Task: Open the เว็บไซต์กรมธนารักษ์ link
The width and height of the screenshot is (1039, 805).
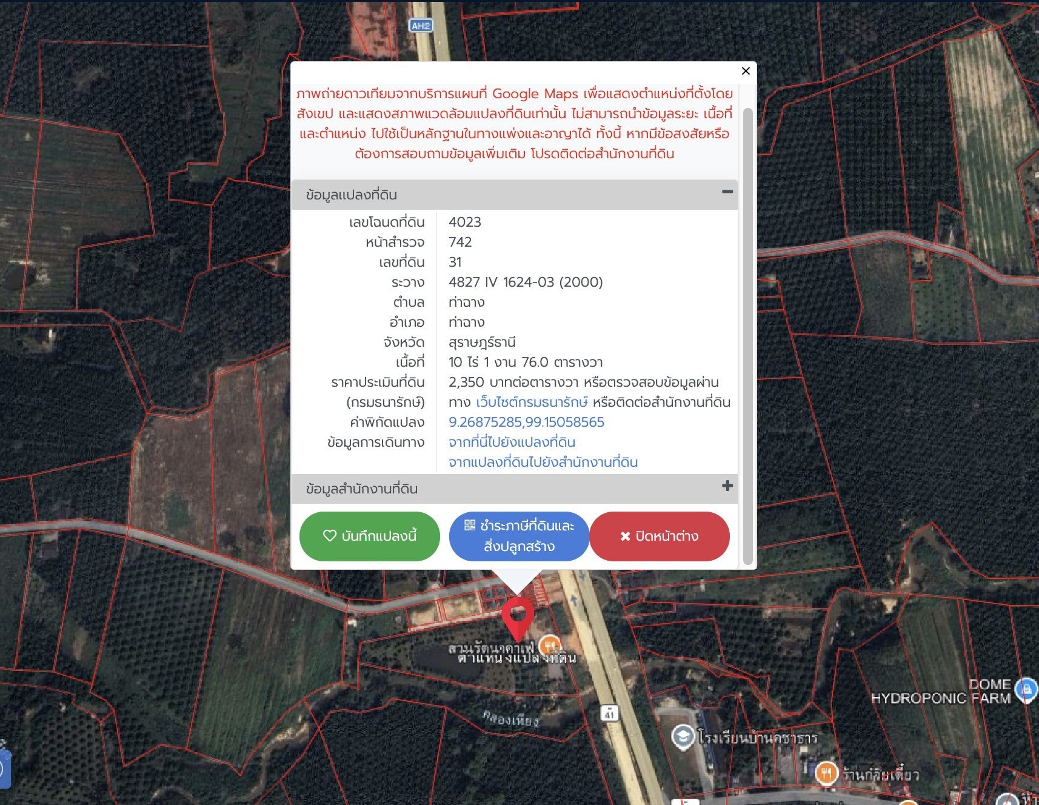Action: [532, 402]
